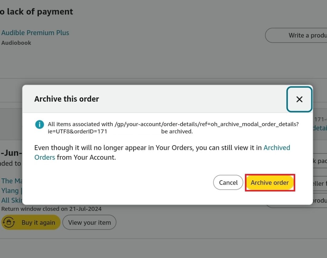Open the Audible Premium Plus link

click(x=35, y=33)
